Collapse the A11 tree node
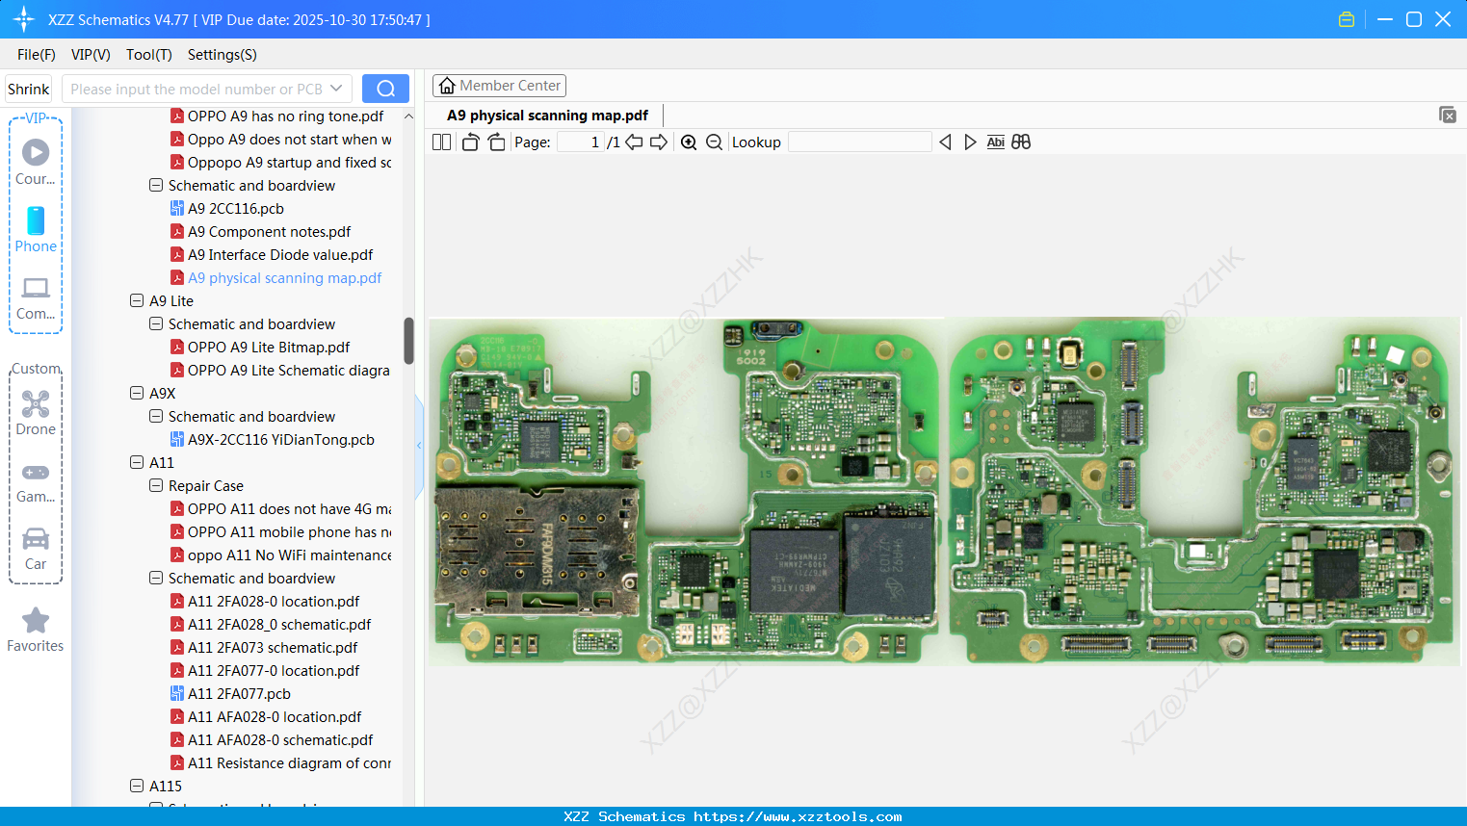Screen dimensions: 1467x826 coord(137,462)
